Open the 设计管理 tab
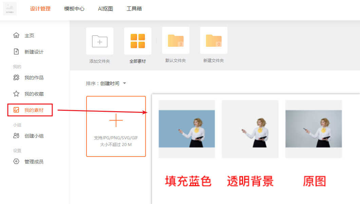The height and width of the screenshot is (204, 360). (x=40, y=9)
